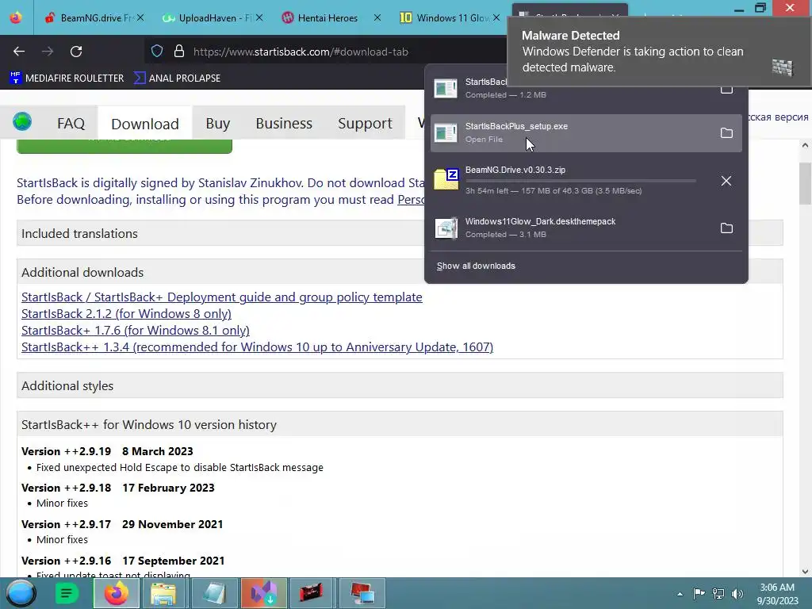The height and width of the screenshot is (609, 812).
Task: Collapse Additional downloads section
Action: (400, 273)
